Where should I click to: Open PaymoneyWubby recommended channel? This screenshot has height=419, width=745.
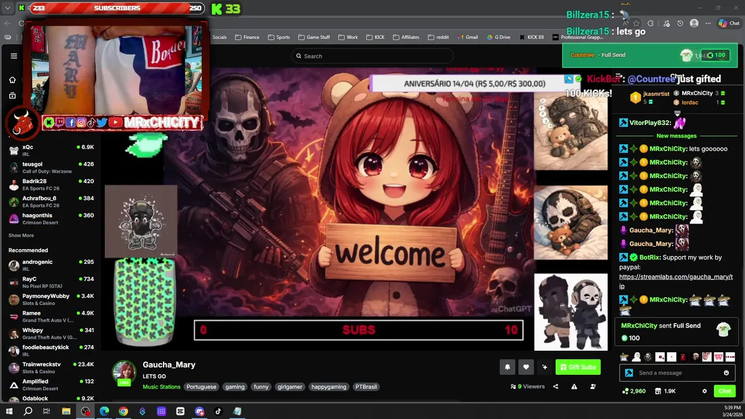tap(51, 299)
